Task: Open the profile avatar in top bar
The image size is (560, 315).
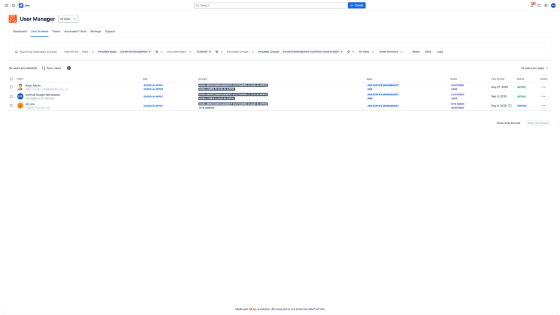Action: click(554, 5)
